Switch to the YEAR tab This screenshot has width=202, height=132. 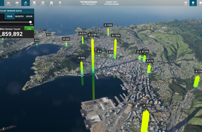[10, 16]
